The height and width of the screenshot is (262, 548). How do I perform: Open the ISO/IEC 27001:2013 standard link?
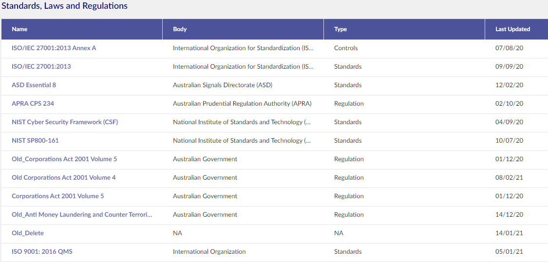pyautogui.click(x=41, y=67)
